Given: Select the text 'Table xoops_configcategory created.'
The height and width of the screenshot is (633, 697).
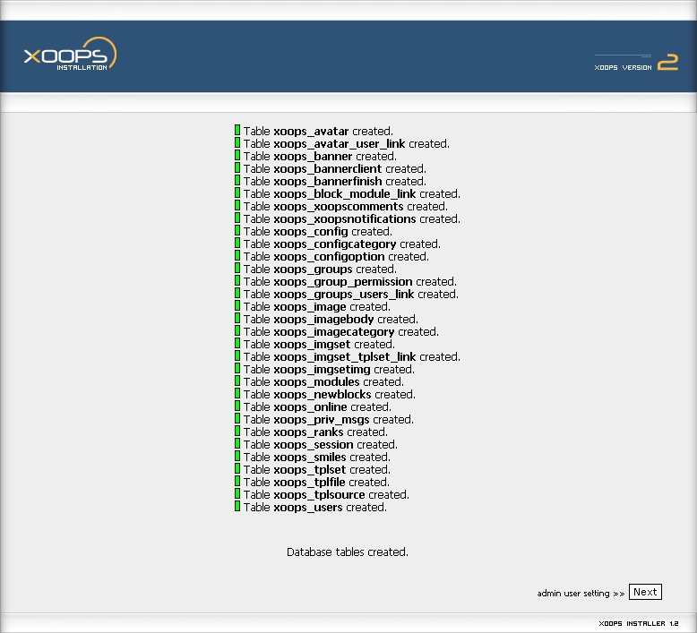Looking at the screenshot, I should point(342,244).
